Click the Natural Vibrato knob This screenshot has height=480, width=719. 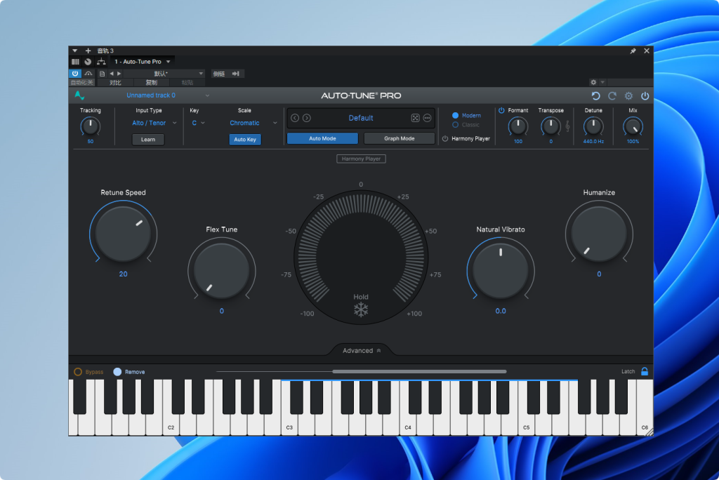[501, 270]
